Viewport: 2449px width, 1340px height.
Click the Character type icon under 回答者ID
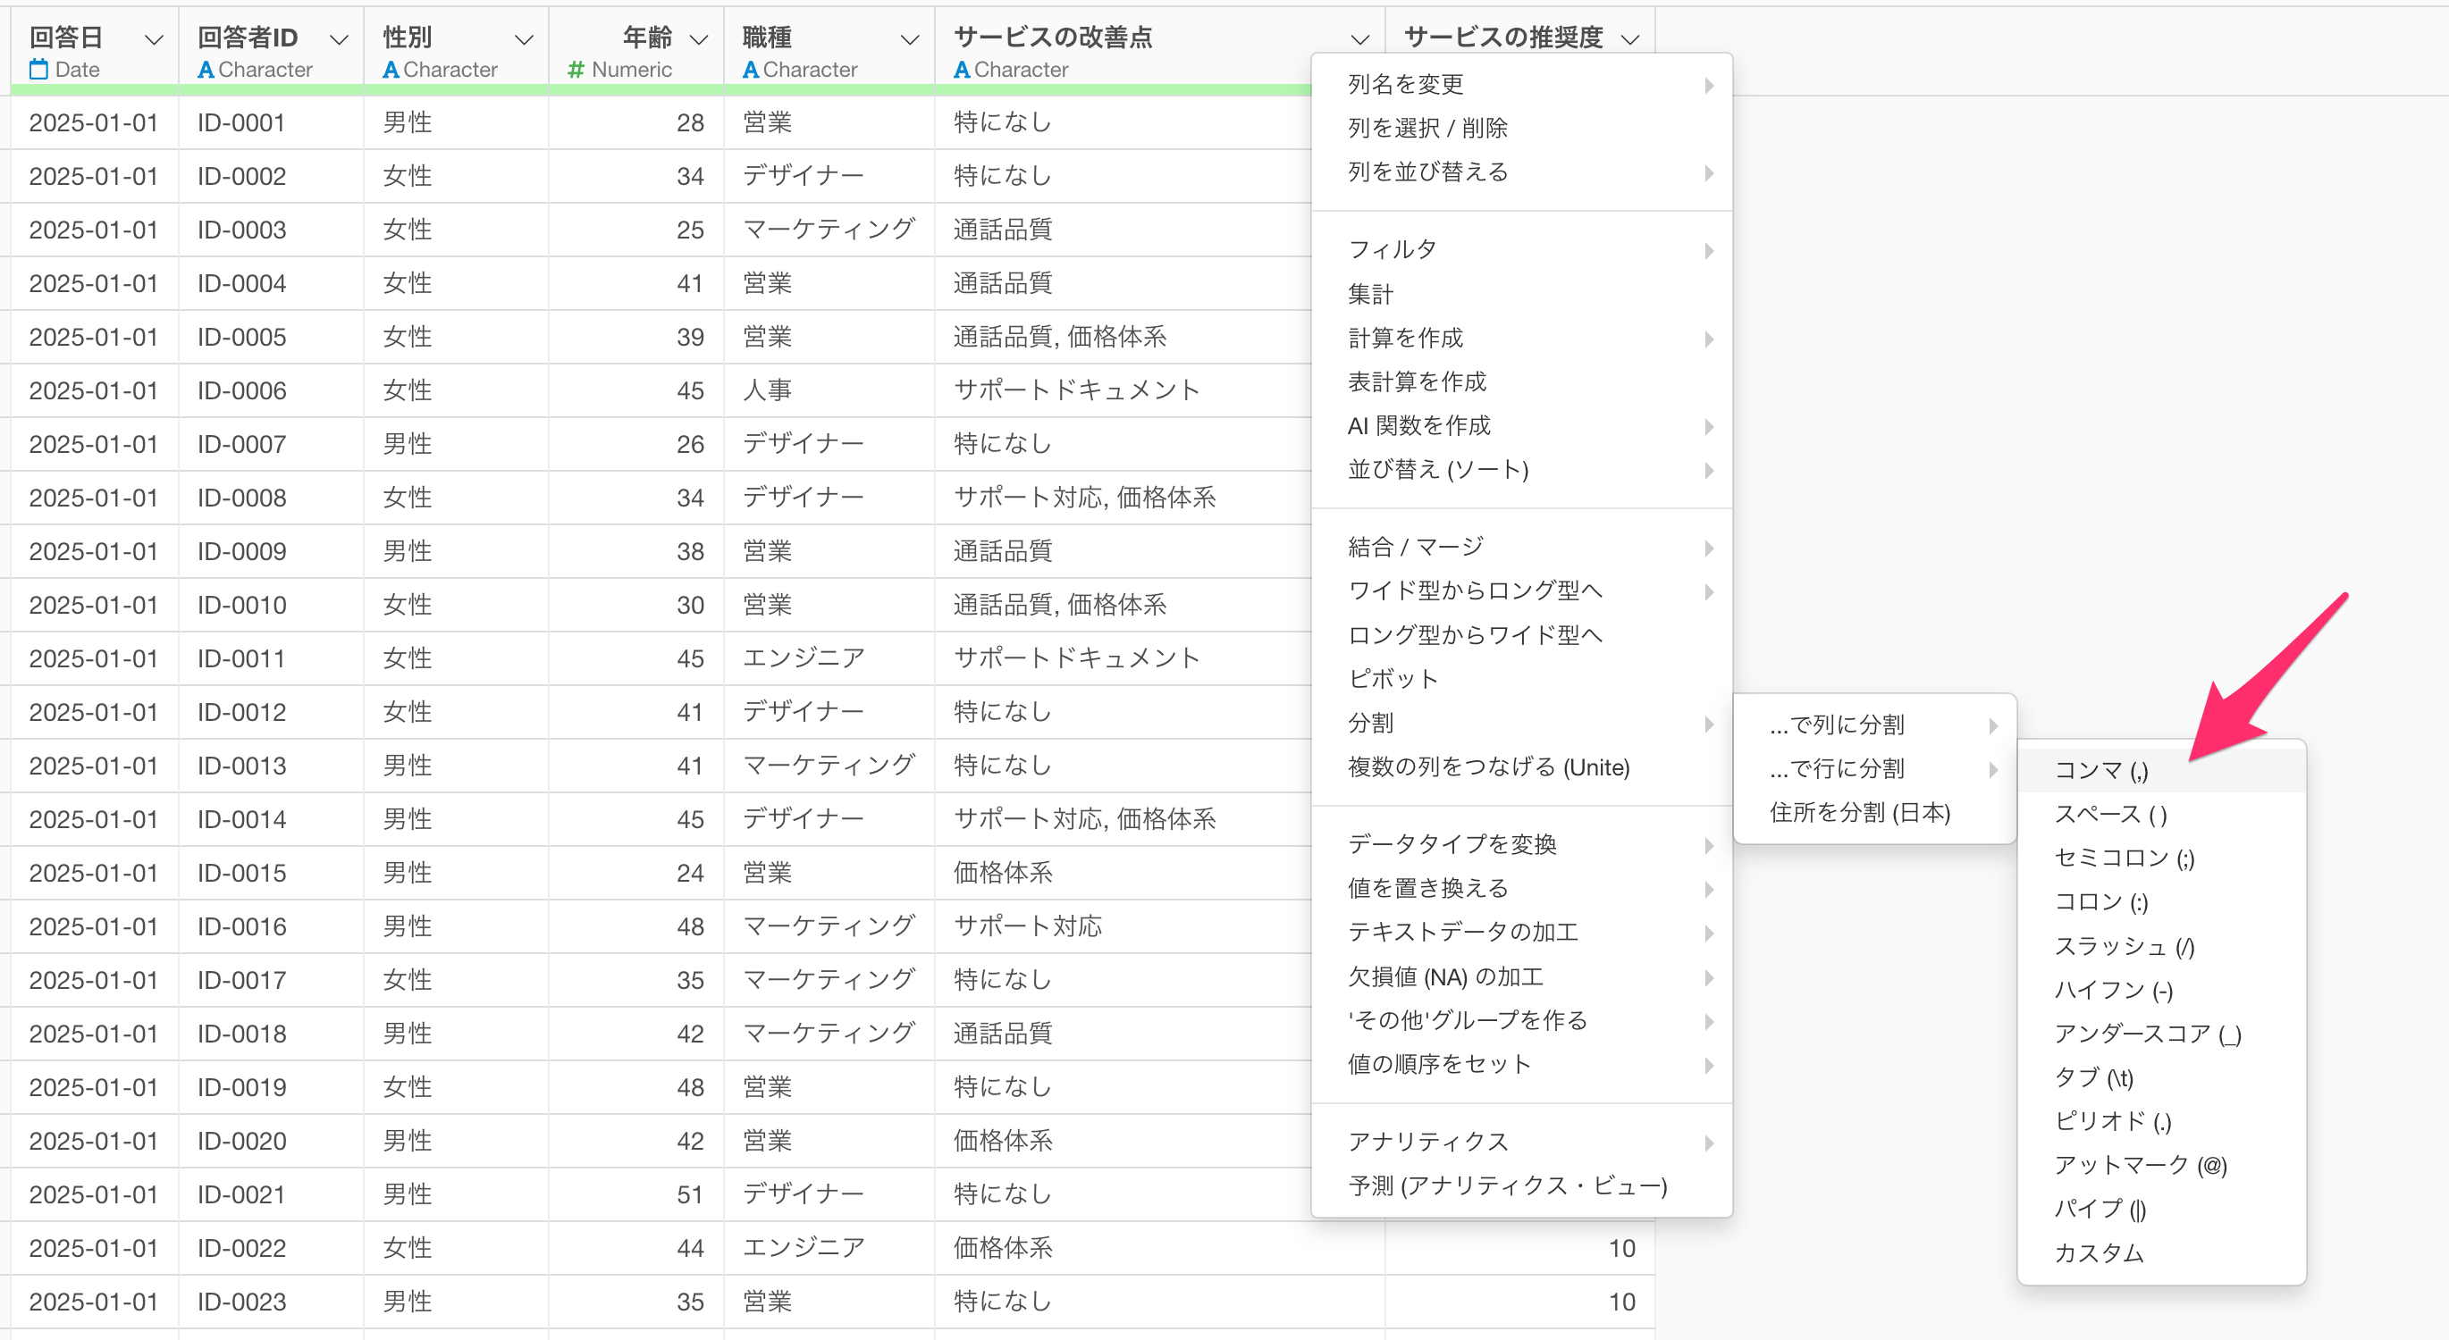[206, 70]
